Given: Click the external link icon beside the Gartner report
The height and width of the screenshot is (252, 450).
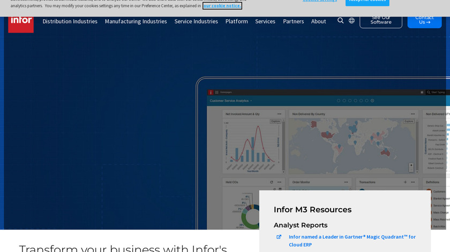Looking at the screenshot, I should click(x=279, y=237).
